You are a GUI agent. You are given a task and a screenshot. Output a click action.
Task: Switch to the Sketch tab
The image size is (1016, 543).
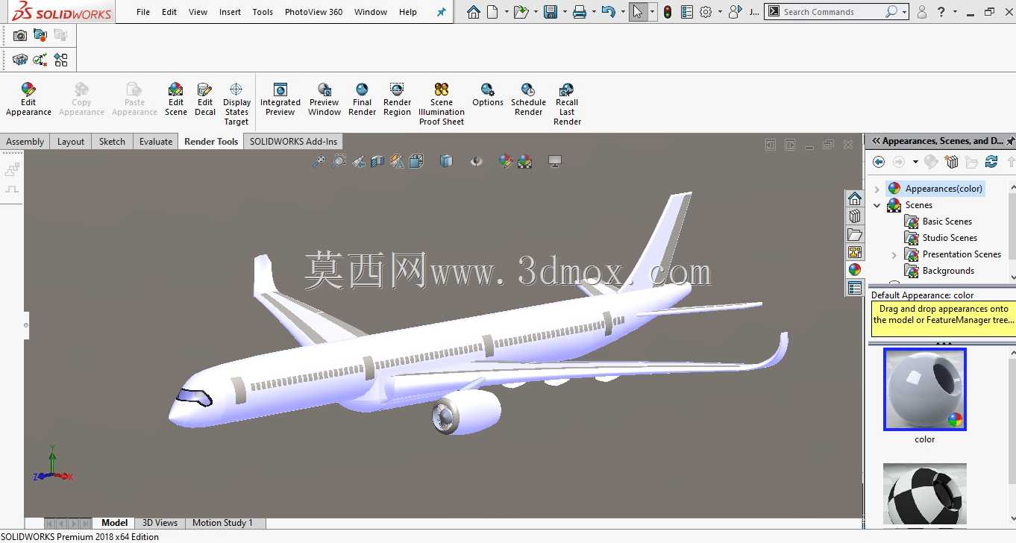112,142
